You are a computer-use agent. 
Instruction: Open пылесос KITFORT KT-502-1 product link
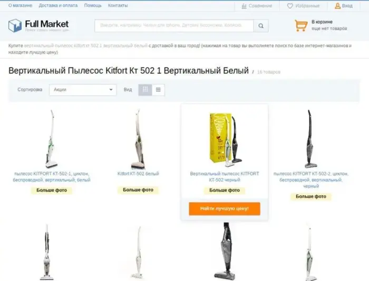pyautogui.click(x=52, y=177)
